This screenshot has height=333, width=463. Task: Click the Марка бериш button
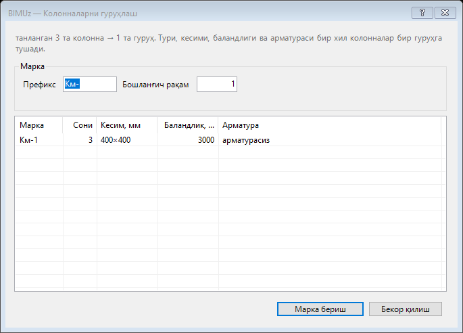point(320,309)
